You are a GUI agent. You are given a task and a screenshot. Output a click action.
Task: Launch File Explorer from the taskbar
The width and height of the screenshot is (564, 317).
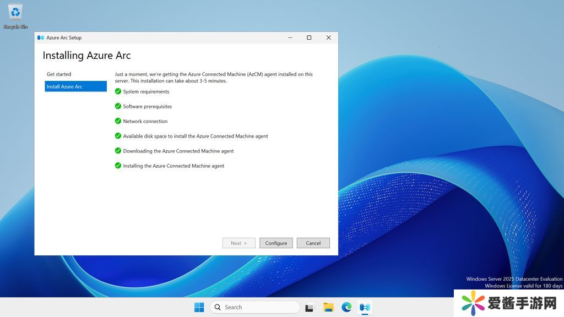(328, 307)
